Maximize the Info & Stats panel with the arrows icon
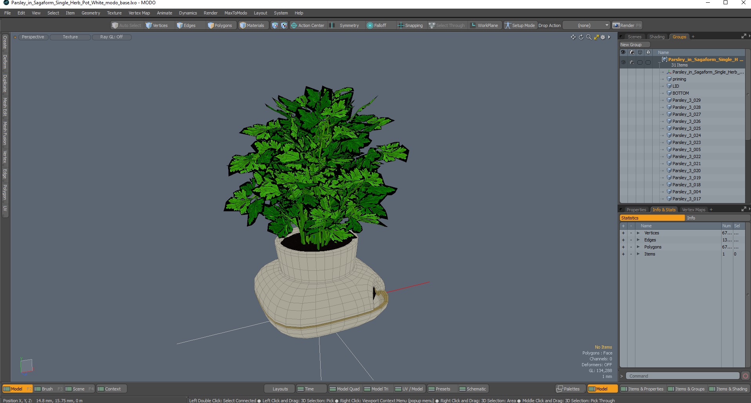Image resolution: width=751 pixels, height=403 pixels. click(744, 209)
